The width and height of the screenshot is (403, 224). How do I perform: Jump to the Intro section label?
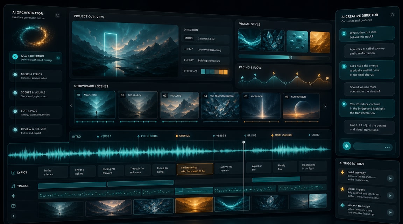click(77, 136)
